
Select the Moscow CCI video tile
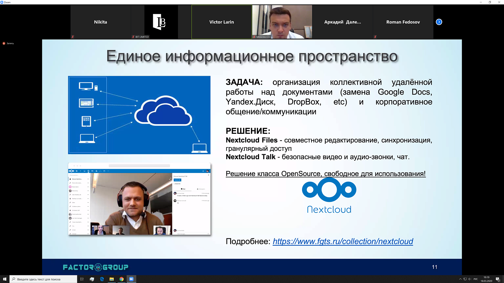click(282, 22)
